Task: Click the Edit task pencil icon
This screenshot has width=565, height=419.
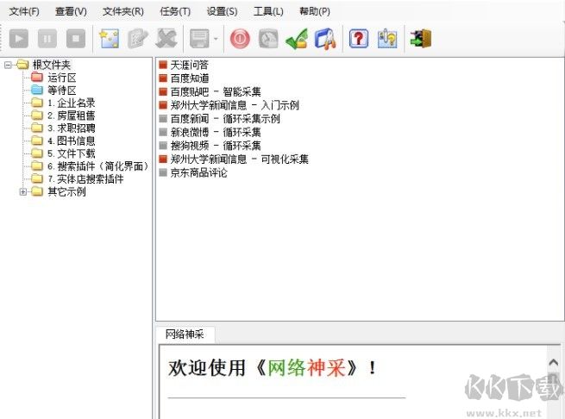Action: 138,38
